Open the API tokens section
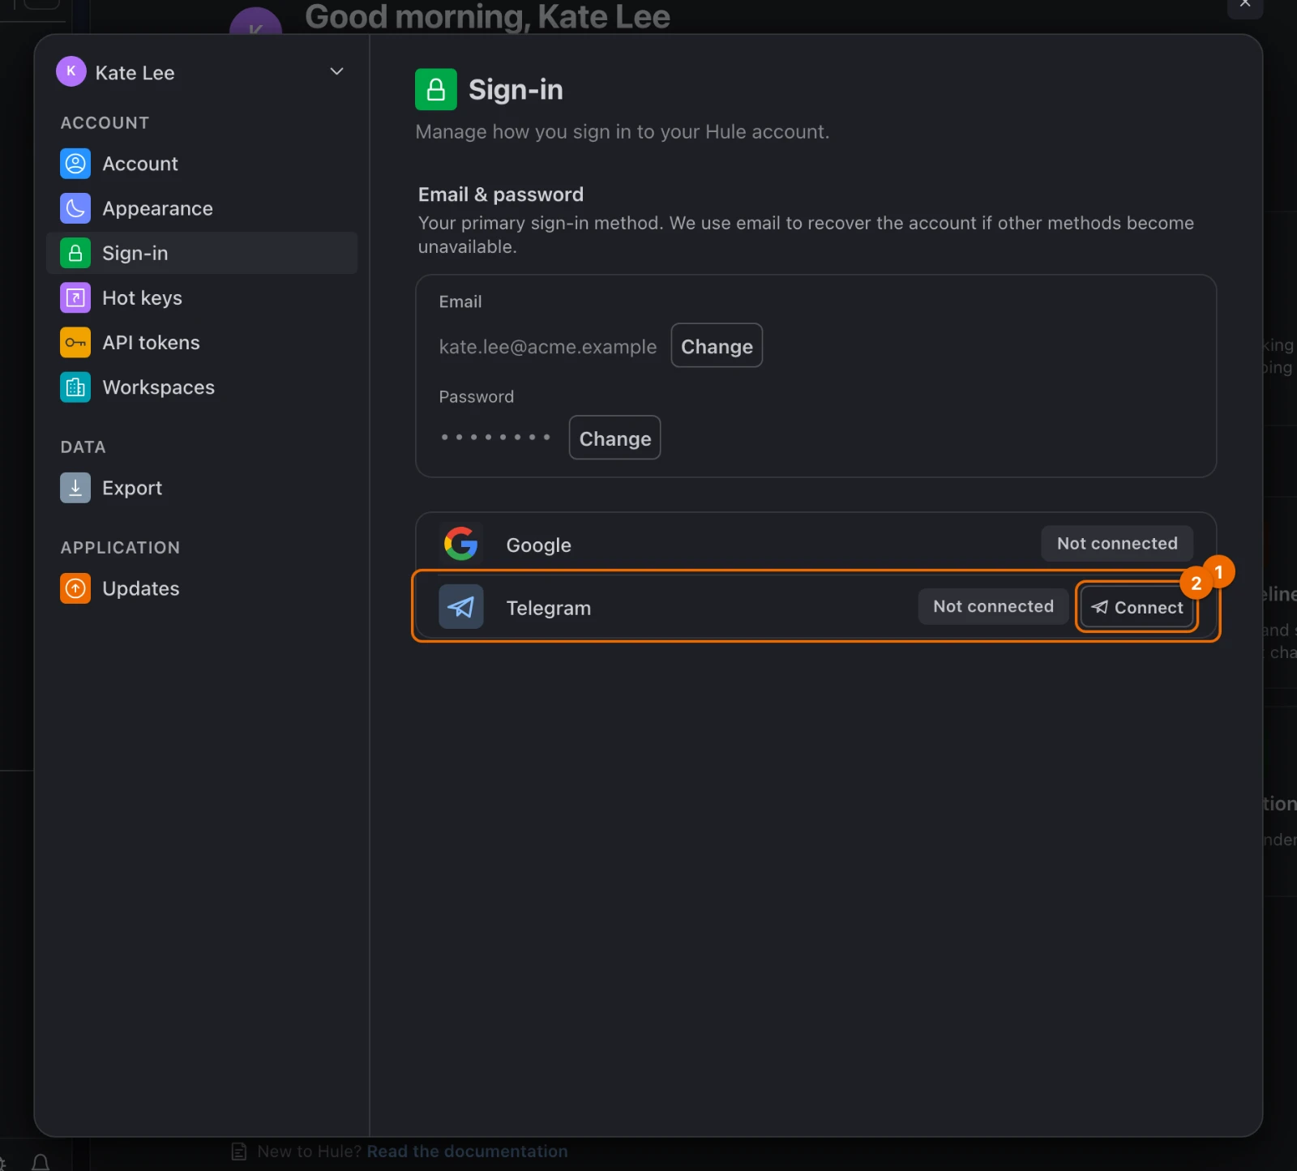 (202, 342)
